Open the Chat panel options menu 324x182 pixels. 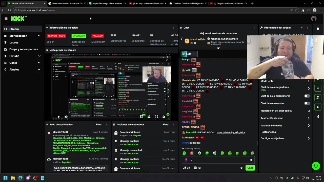click(254, 28)
